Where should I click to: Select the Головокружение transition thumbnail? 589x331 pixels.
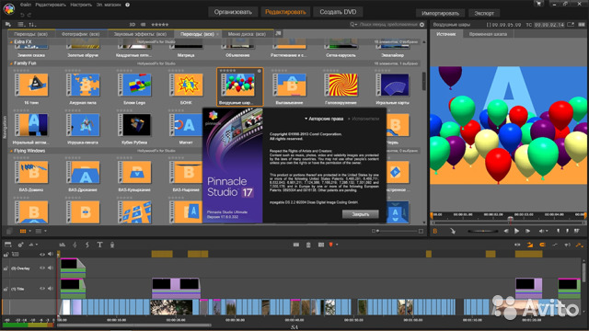[x=341, y=86]
